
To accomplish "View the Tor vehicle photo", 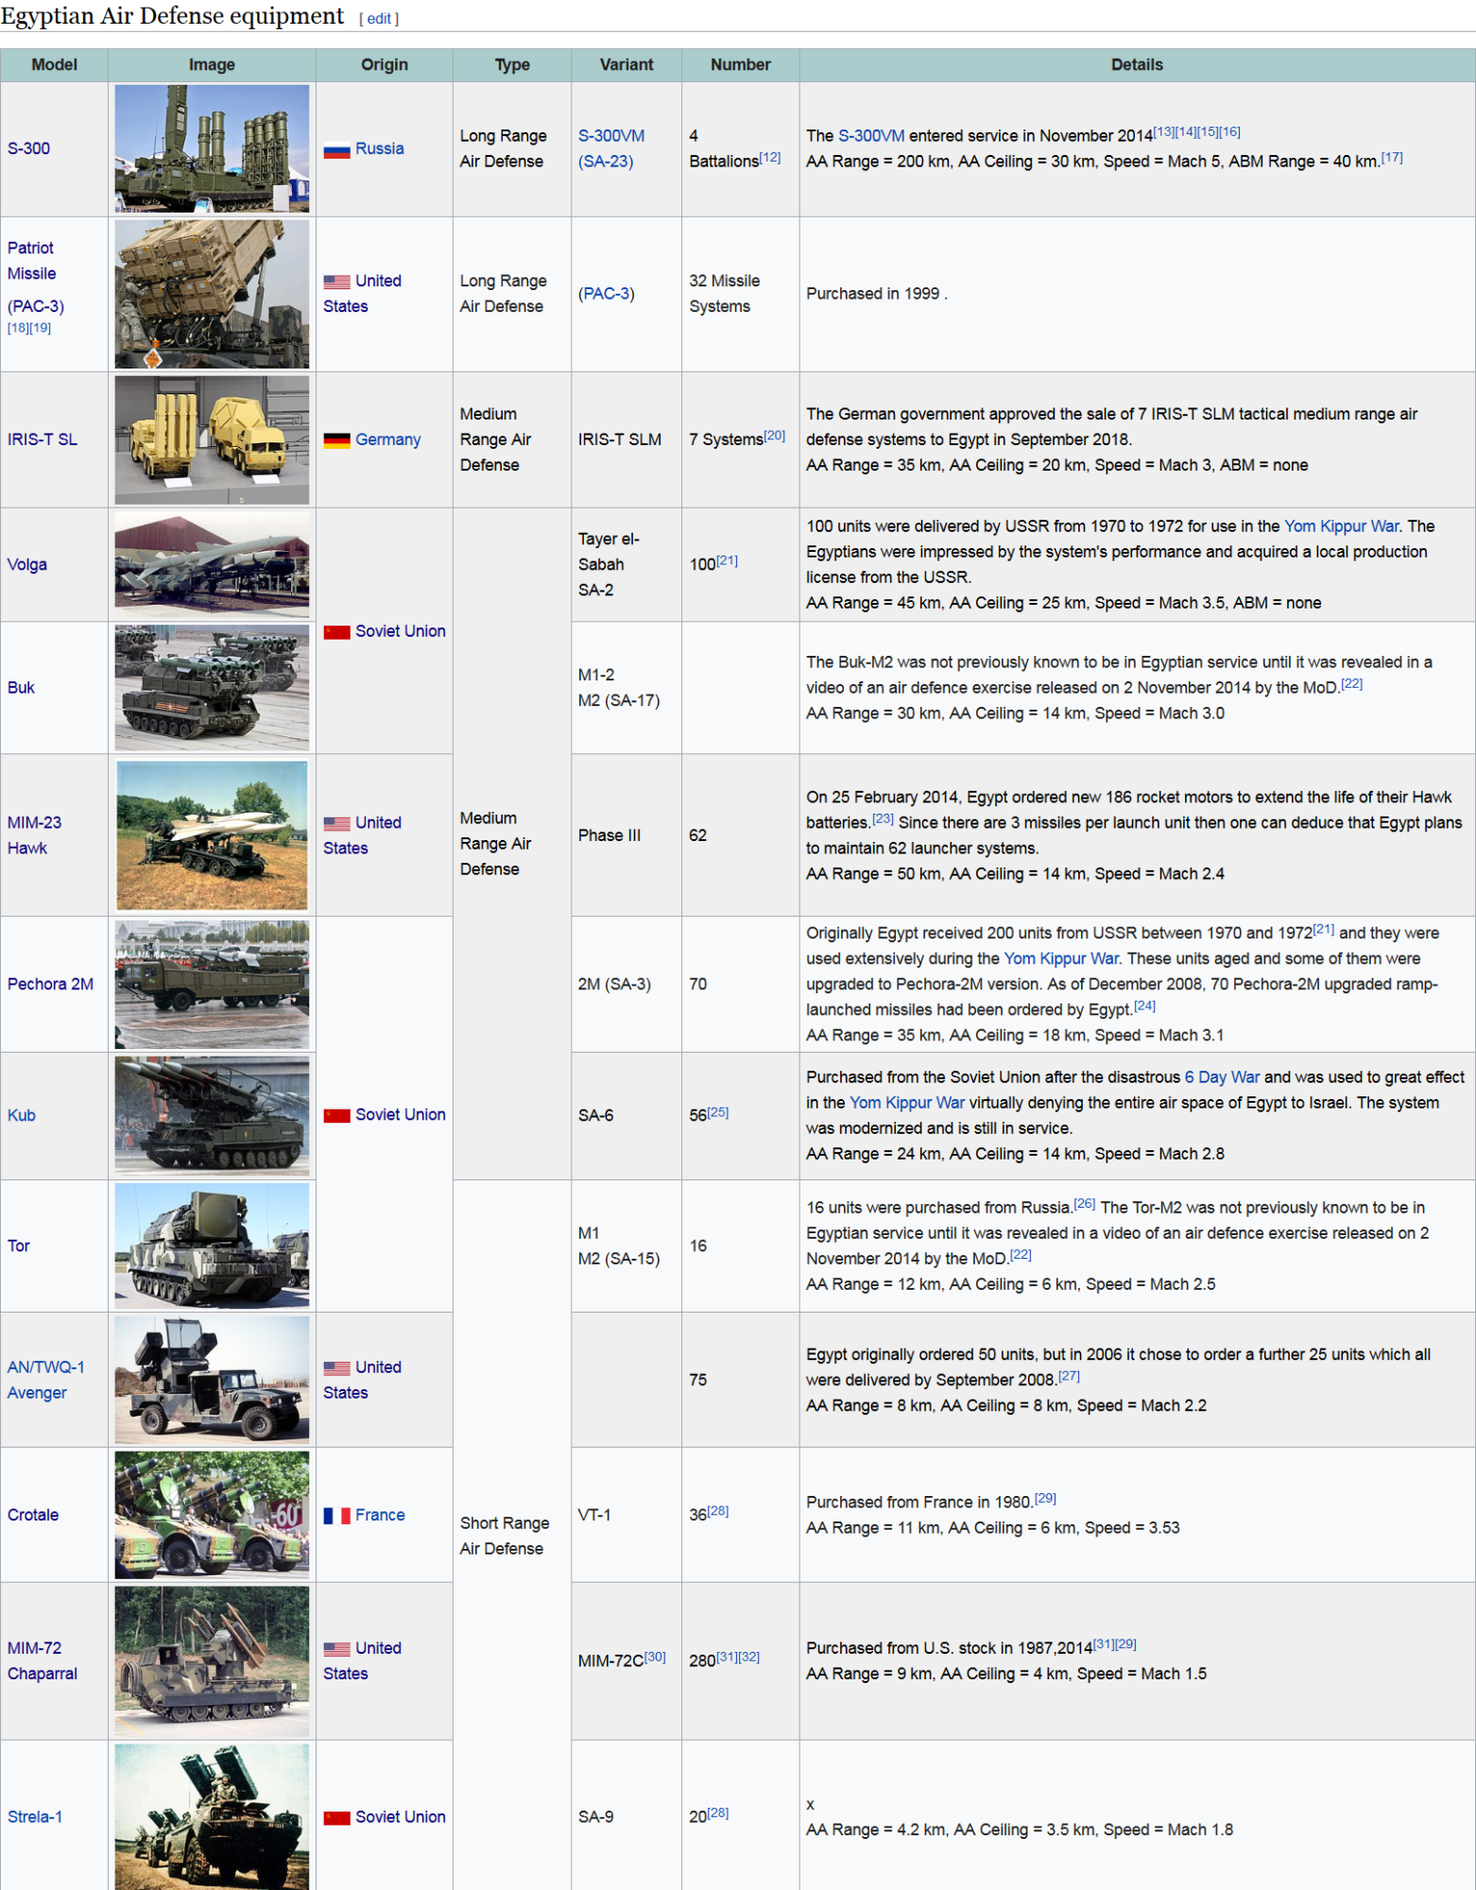I will [x=212, y=1246].
